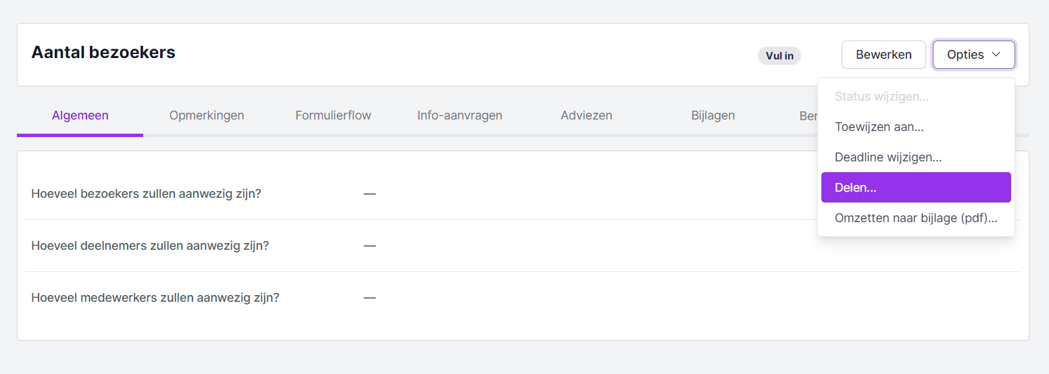Viewport: 1049px width, 374px height.
Task: Open the Opmerkingen tab
Action: click(x=207, y=115)
